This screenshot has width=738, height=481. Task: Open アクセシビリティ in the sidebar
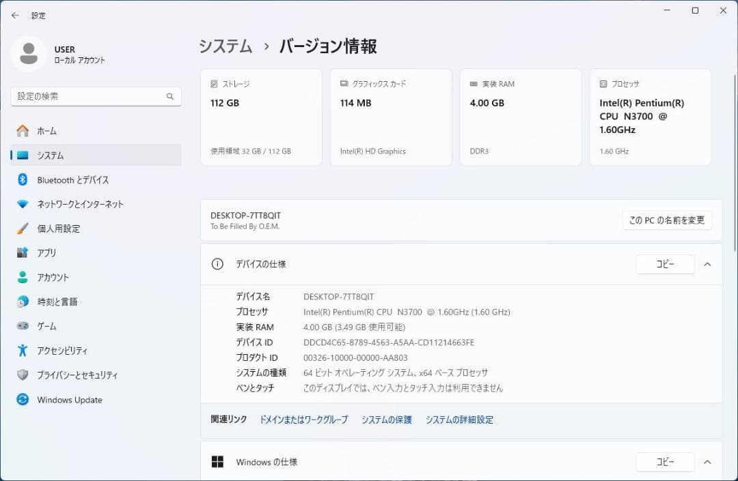coord(96,351)
